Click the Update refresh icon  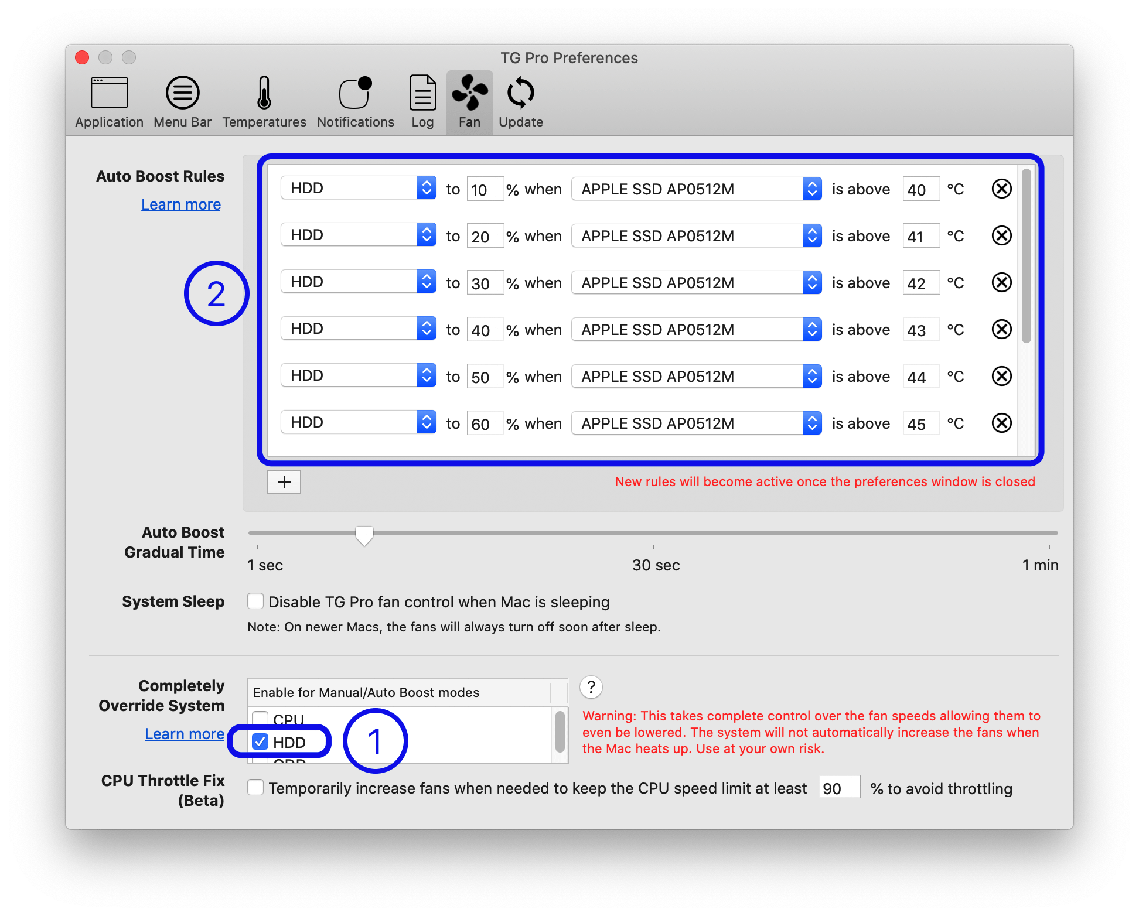pos(519,101)
